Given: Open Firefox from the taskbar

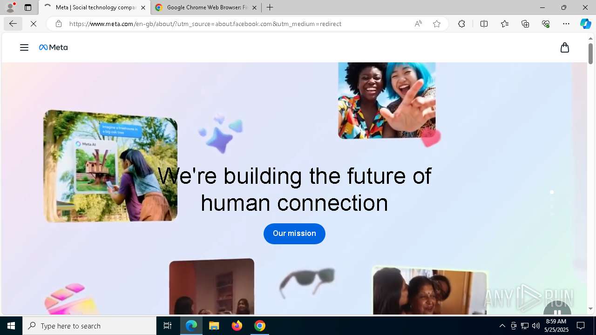Looking at the screenshot, I should click(x=237, y=326).
